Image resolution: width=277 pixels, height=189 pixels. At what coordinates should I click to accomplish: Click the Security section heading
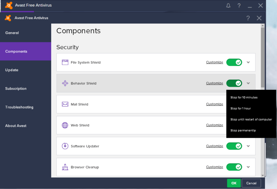(x=68, y=47)
